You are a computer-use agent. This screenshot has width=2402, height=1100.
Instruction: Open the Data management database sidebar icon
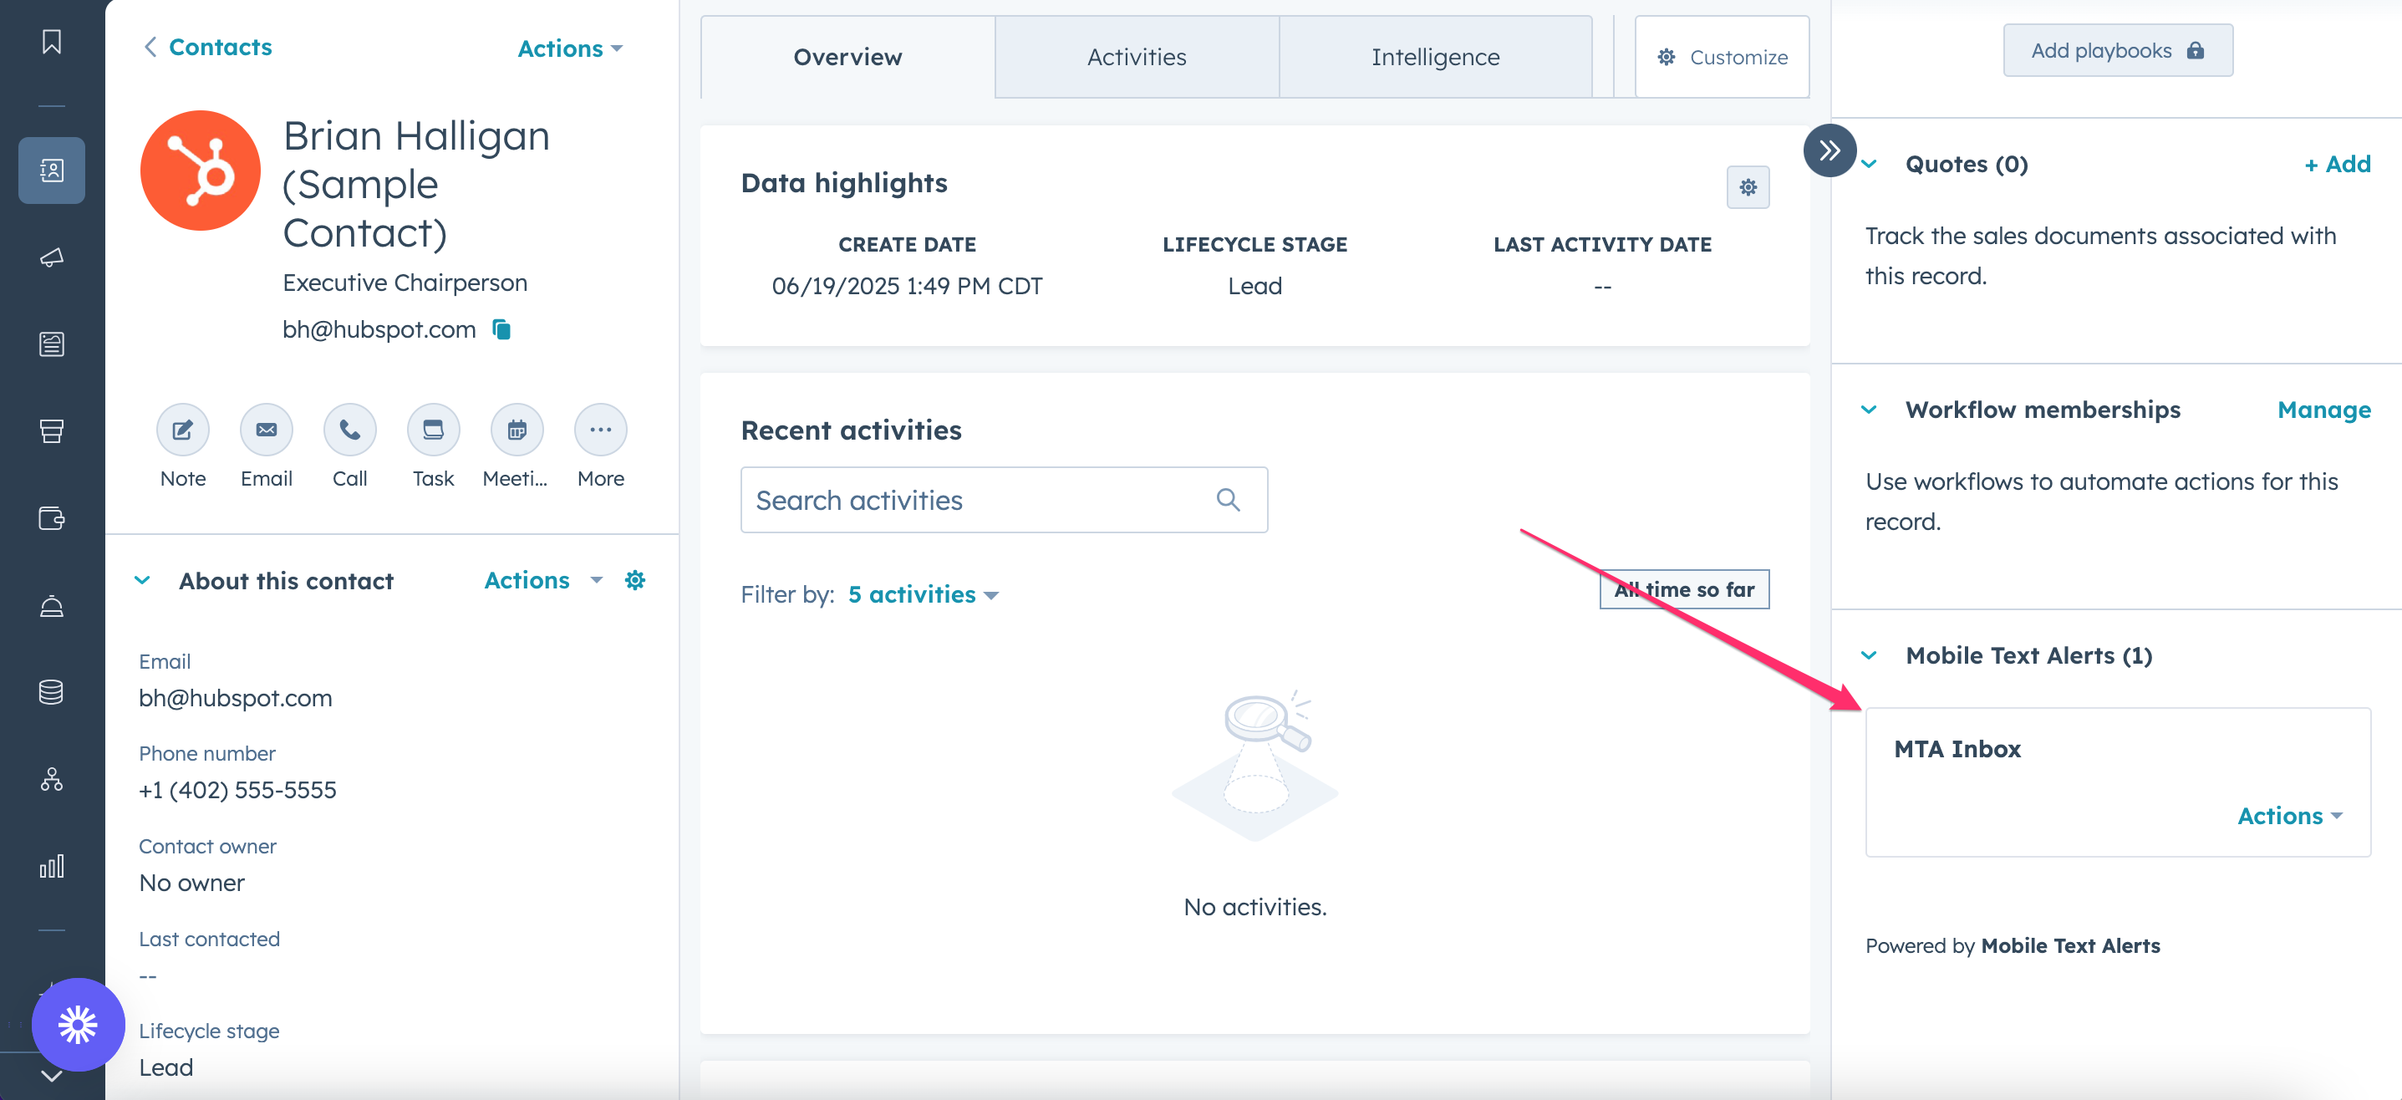pos(51,692)
